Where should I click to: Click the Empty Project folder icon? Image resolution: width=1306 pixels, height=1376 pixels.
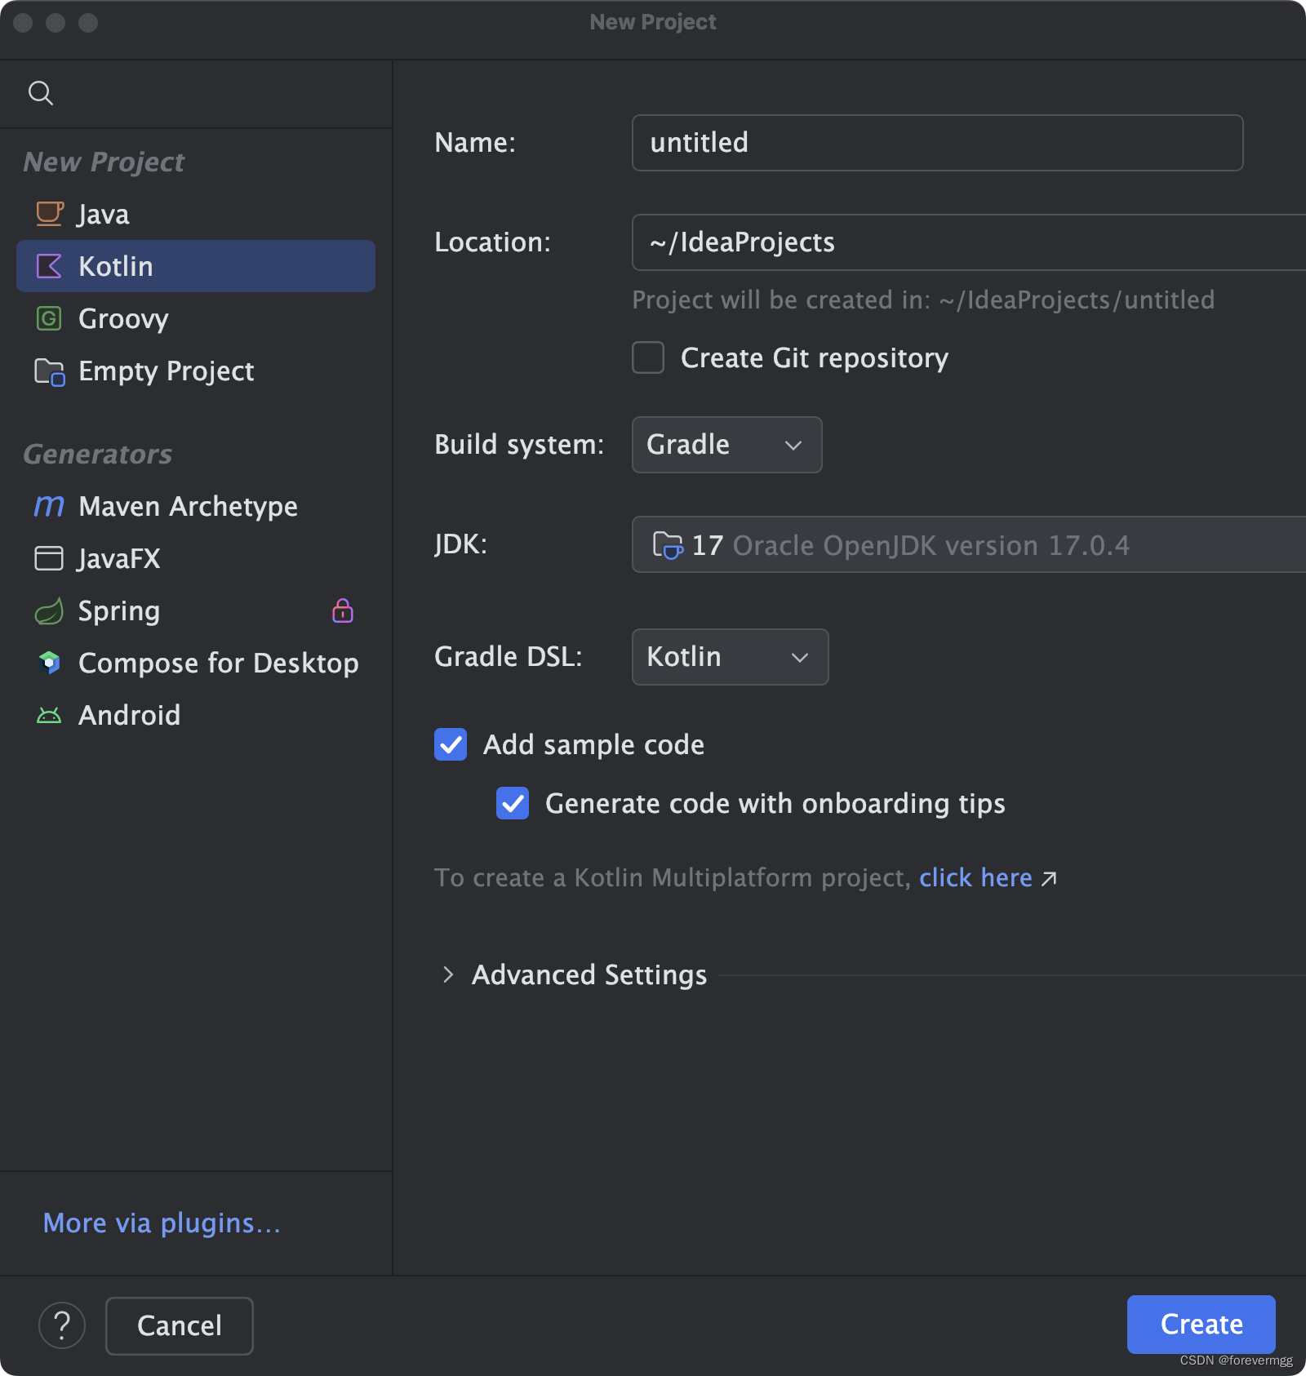click(49, 371)
